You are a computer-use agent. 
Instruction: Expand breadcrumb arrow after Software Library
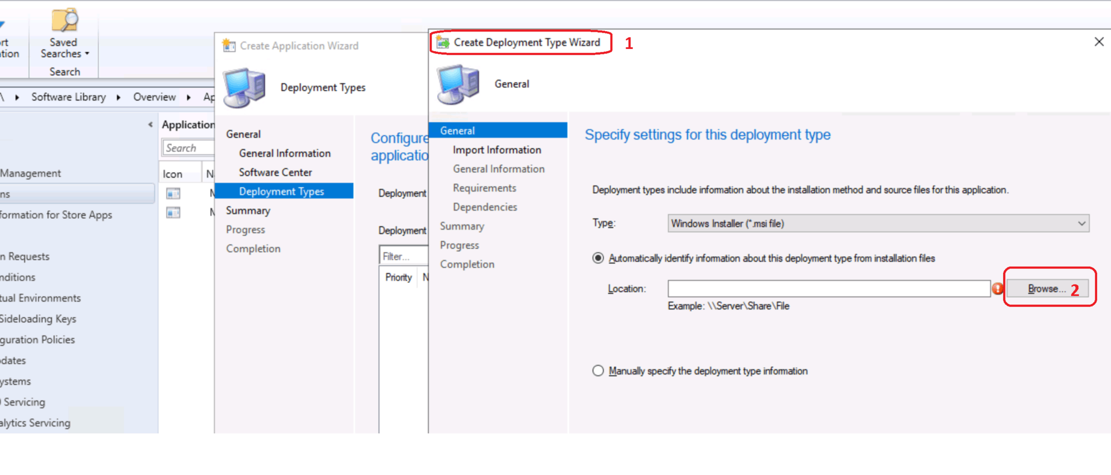click(x=118, y=97)
